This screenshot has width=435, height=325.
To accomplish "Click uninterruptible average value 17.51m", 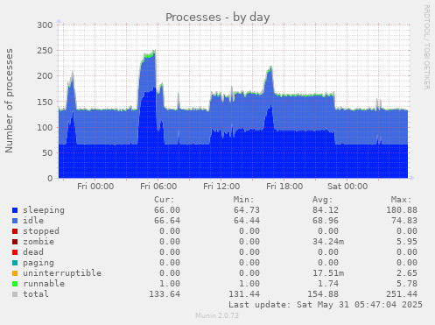I will [328, 273].
